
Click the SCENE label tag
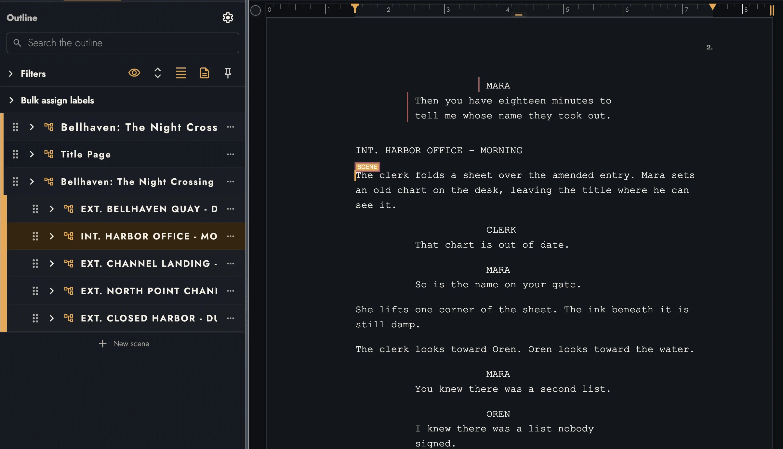pyautogui.click(x=367, y=167)
